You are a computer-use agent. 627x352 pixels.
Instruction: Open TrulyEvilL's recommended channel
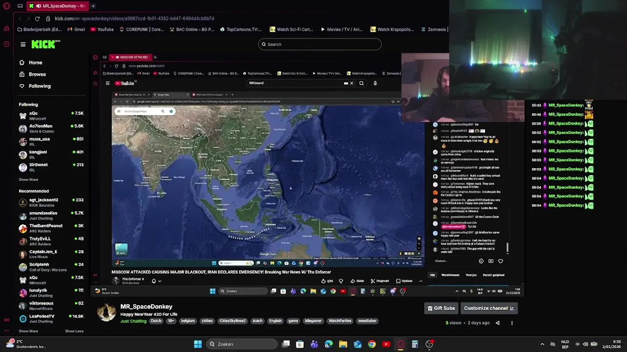point(51,241)
